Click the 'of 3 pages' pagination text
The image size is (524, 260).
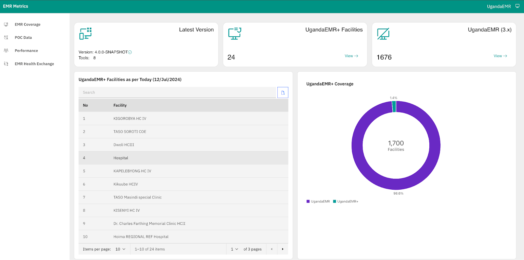[253, 249]
